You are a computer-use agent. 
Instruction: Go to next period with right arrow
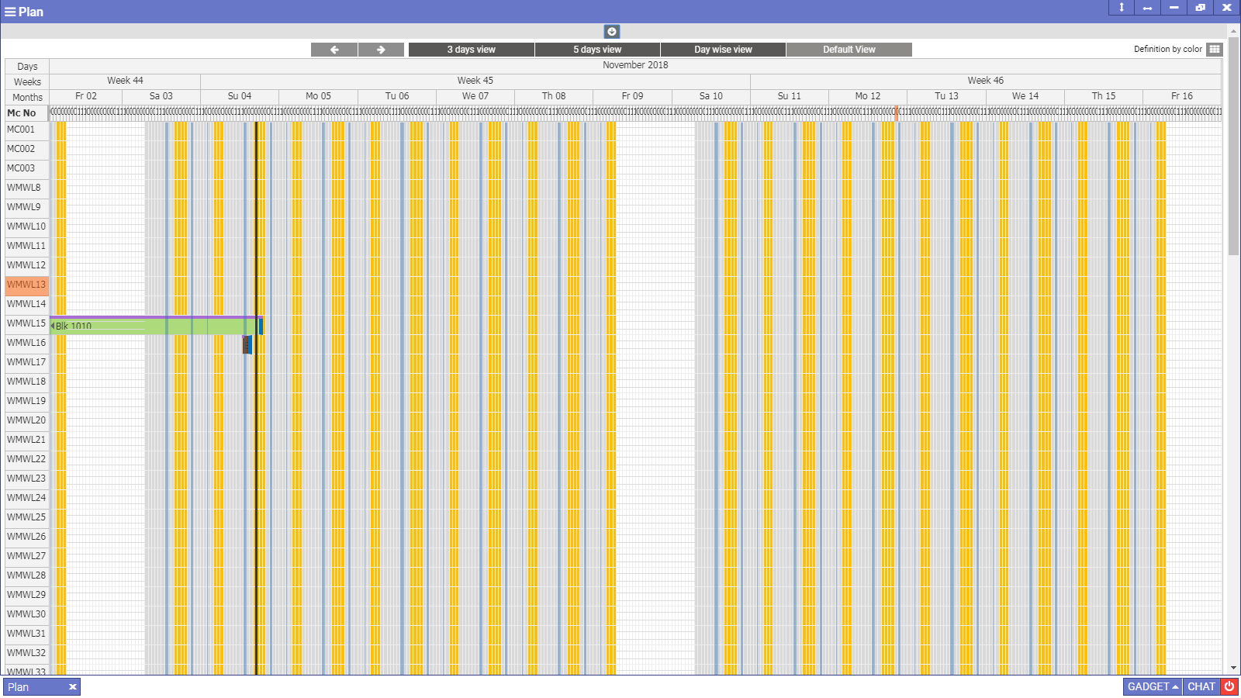pos(381,50)
